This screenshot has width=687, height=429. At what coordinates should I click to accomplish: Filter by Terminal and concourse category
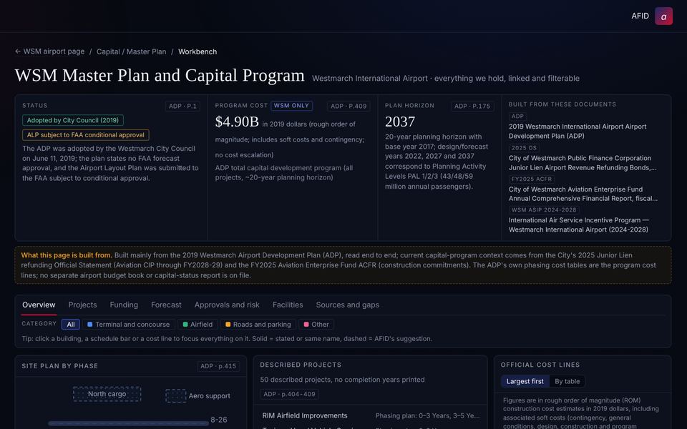pos(128,325)
